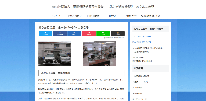The width and height of the screenshot is (206, 101).
Task: Click the post date text below the share buttons
Action: tap(114, 38)
